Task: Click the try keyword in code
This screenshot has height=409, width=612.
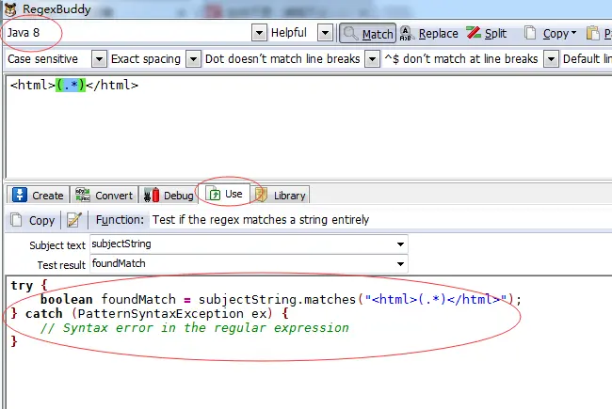Action: (22, 286)
